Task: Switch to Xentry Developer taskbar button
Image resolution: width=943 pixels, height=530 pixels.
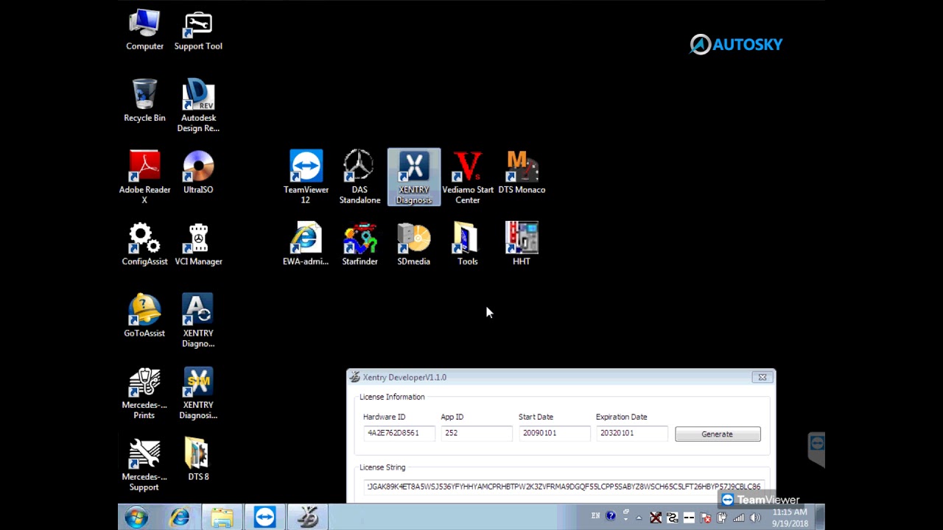Action: pyautogui.click(x=307, y=517)
